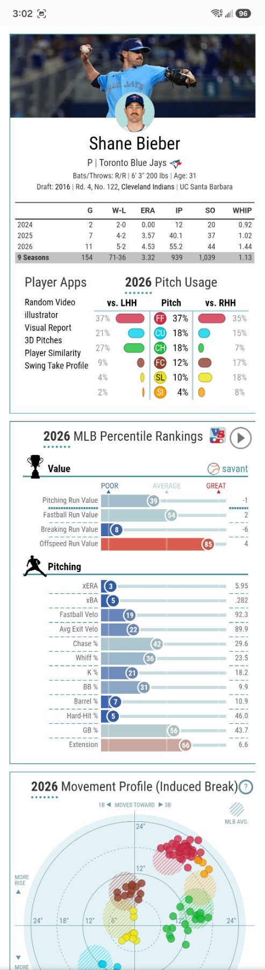Open the 3D Pitches app
Image resolution: width=265 pixels, height=970 pixels.
tap(43, 340)
